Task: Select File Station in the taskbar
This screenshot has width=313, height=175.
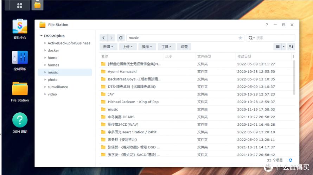Action: click(x=37, y=5)
